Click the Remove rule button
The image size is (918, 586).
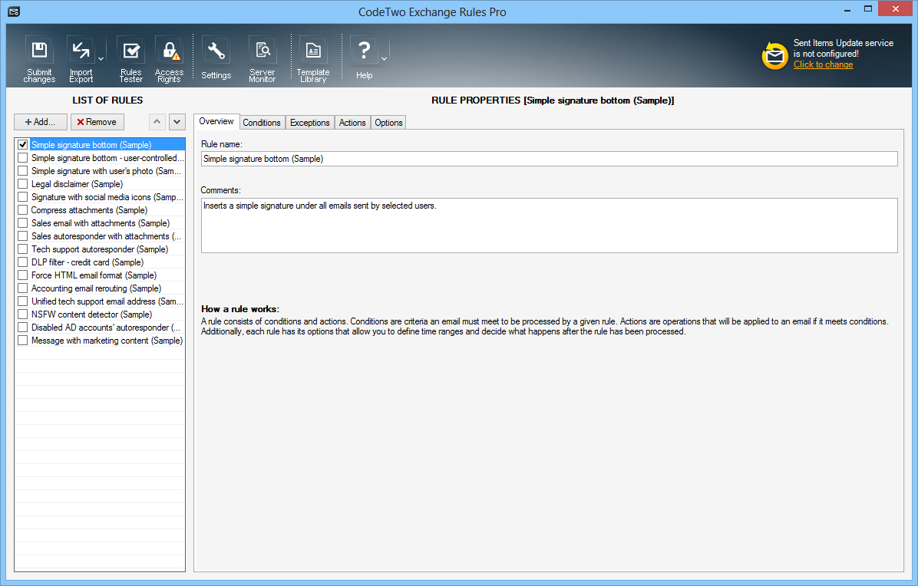click(97, 122)
